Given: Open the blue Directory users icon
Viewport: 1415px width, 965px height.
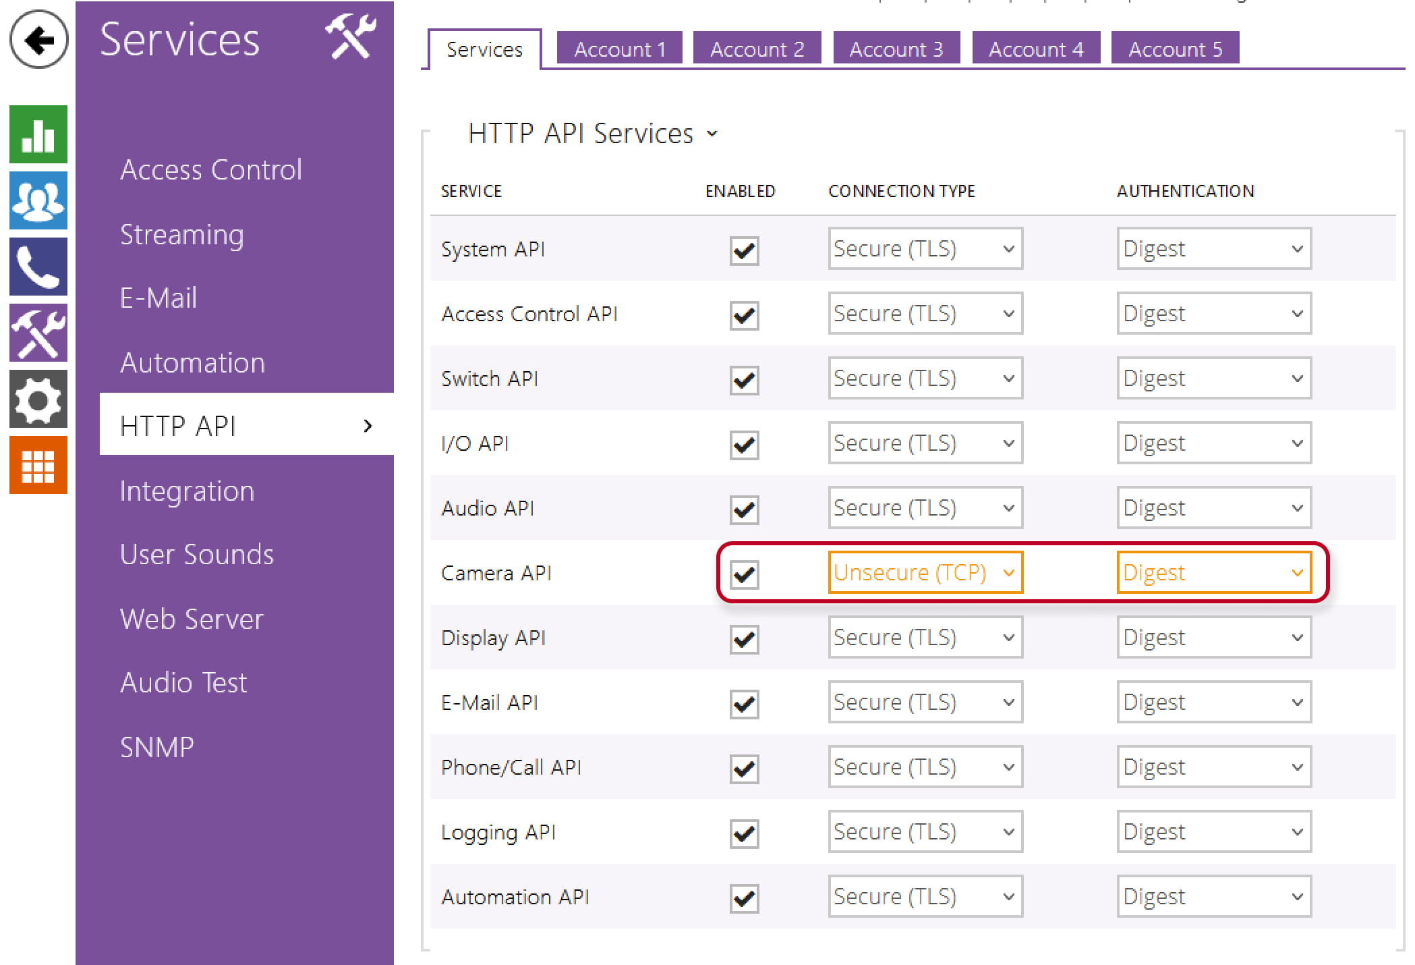Looking at the screenshot, I should click(38, 200).
